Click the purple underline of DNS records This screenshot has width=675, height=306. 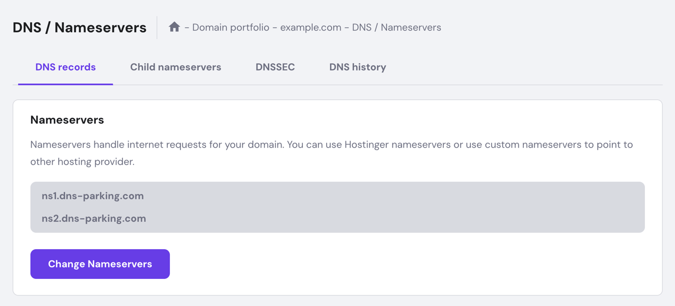pyautogui.click(x=65, y=84)
